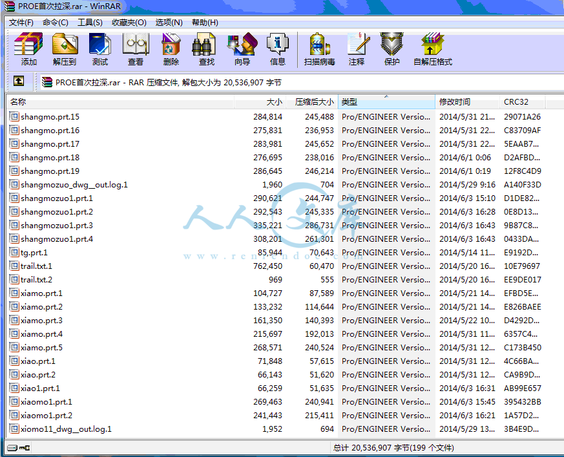Click the 保护 (Protect) shield icon

coord(392,48)
